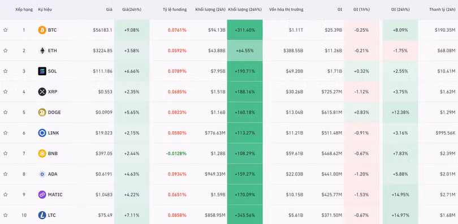Click the Bitcoin coin icon

(x=42, y=30)
